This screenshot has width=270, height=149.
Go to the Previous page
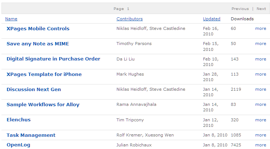(240, 9)
